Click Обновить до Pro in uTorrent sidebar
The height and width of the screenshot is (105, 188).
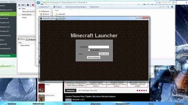point(8,10)
